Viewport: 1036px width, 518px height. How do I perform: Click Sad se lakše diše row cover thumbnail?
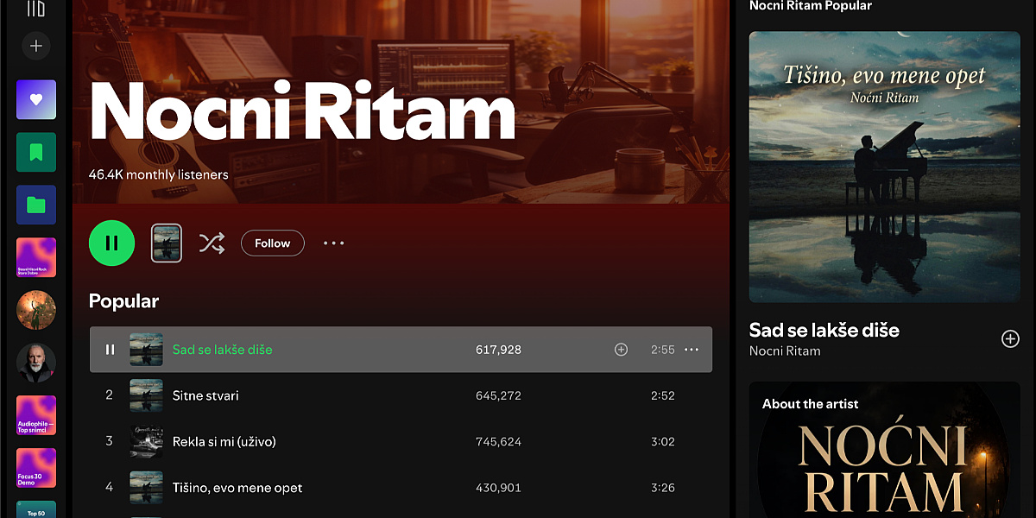(147, 350)
